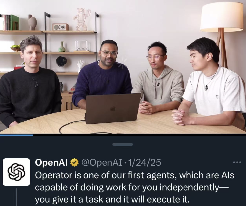The height and width of the screenshot is (206, 246).
Task: Click the bold OpenAI display name
Action: point(51,162)
